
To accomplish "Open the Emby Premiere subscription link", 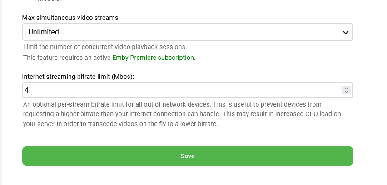I will tap(153, 58).
